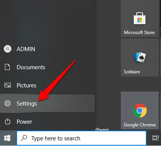Open the Power options label
Screen dimensions: 161x146
coord(24,122)
